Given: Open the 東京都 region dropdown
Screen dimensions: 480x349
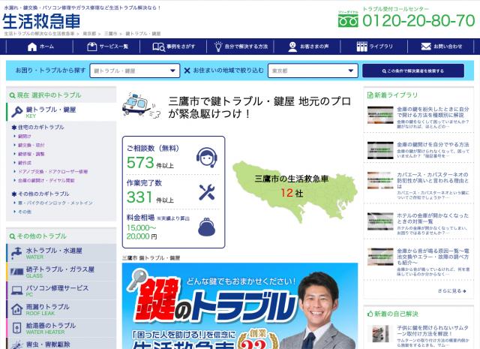Looking at the screenshot, I should coord(310,71).
